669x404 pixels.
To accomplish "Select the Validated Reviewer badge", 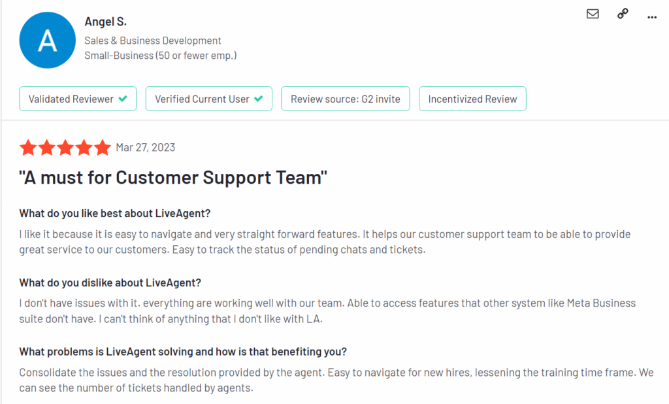I will pos(78,98).
